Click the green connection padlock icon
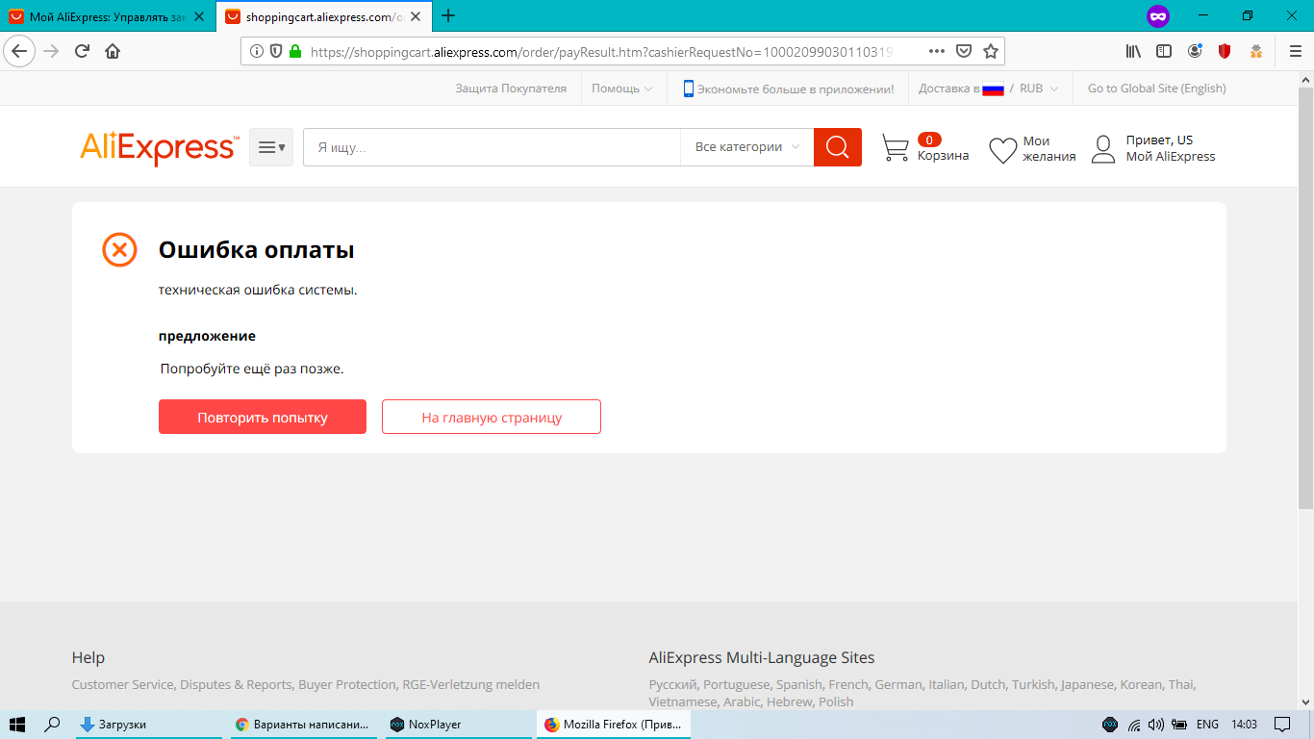This screenshot has height=739, width=1314. click(294, 52)
